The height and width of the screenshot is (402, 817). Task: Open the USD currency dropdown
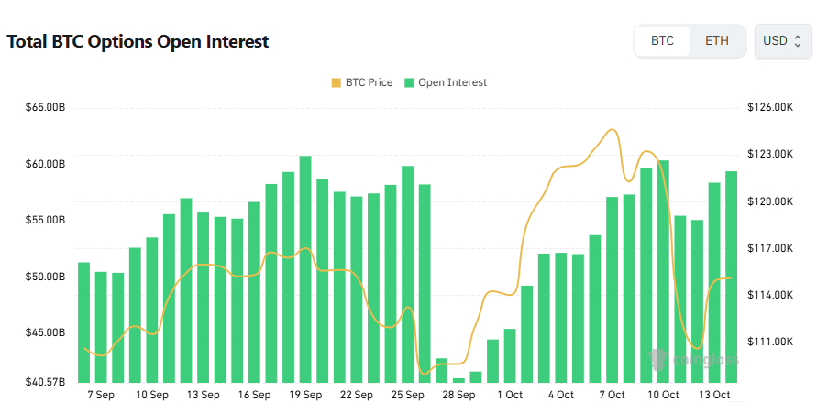(782, 41)
